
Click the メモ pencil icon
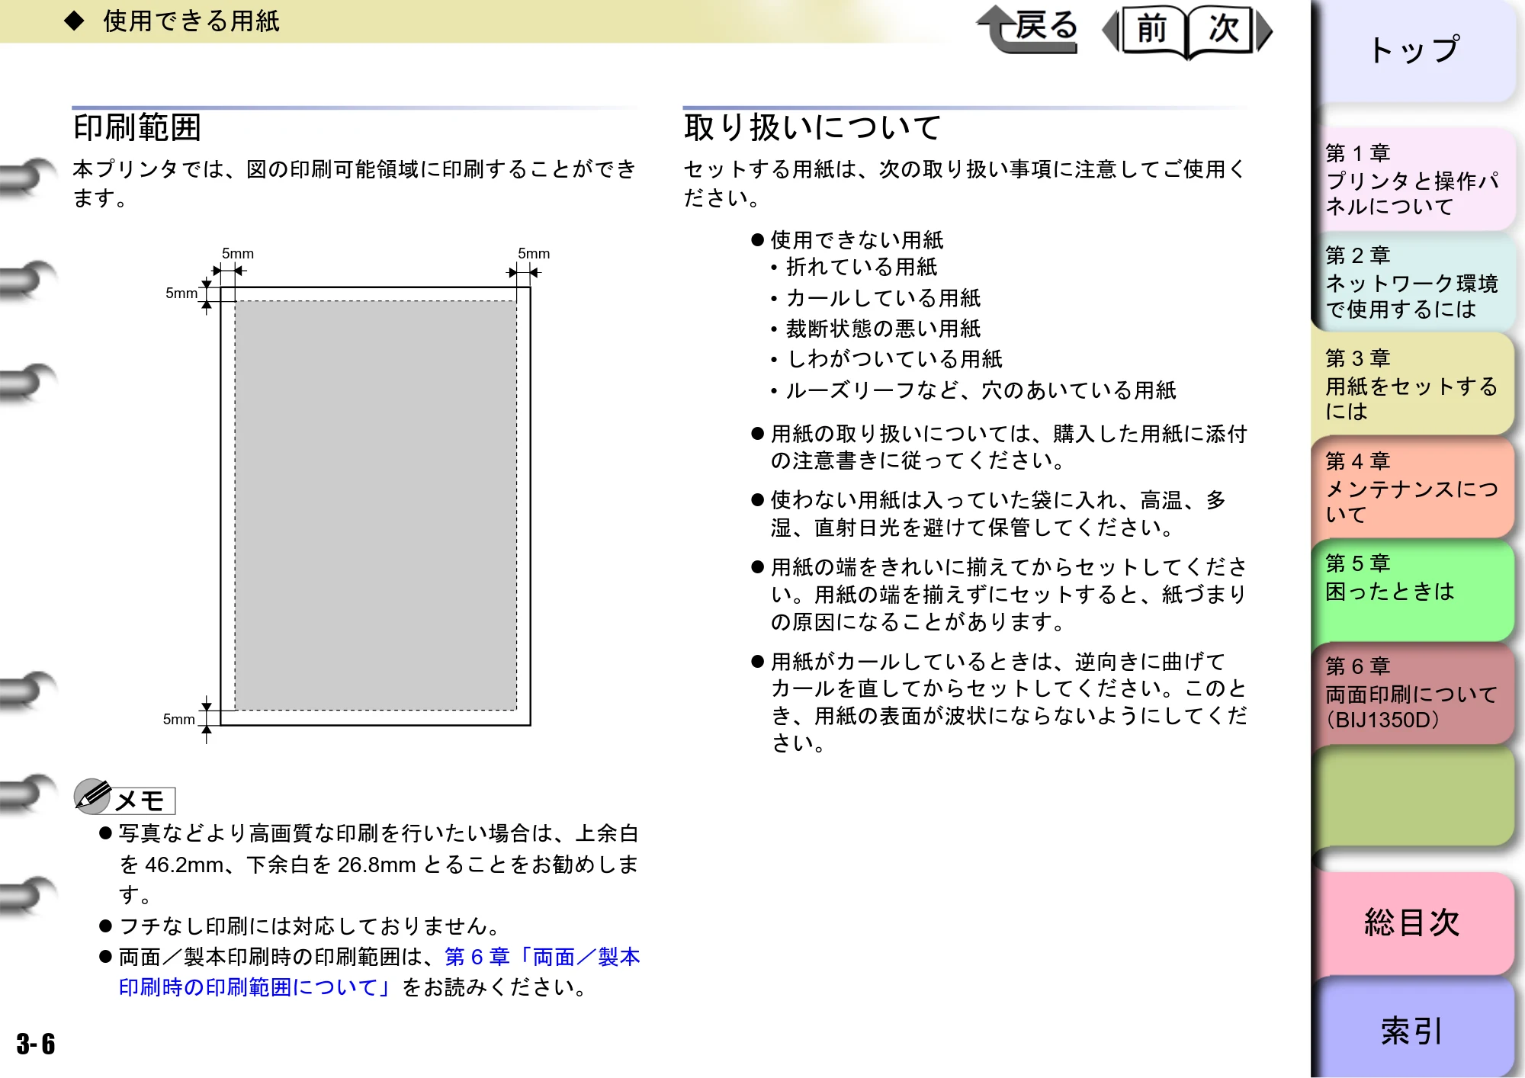click(x=93, y=796)
